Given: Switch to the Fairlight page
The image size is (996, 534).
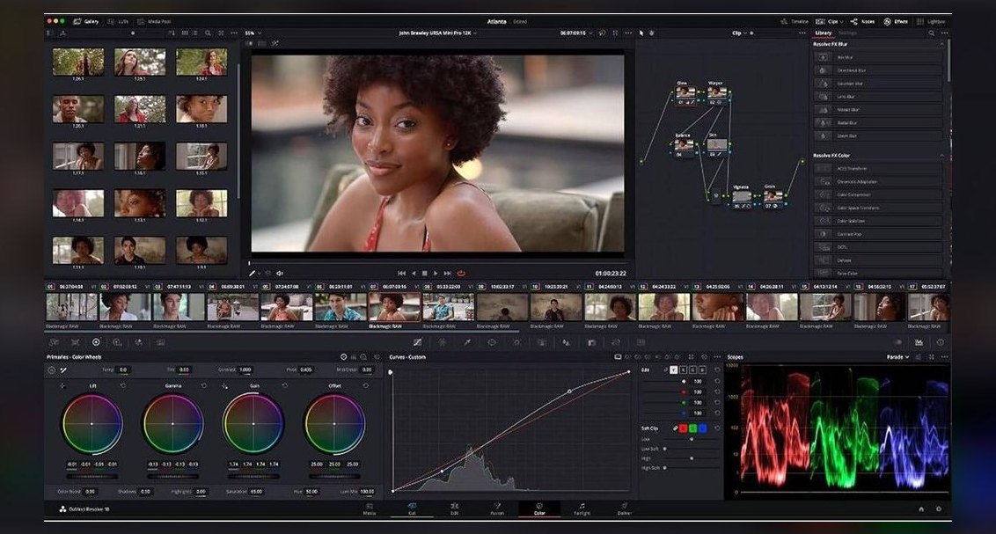Looking at the screenshot, I should (x=582, y=508).
